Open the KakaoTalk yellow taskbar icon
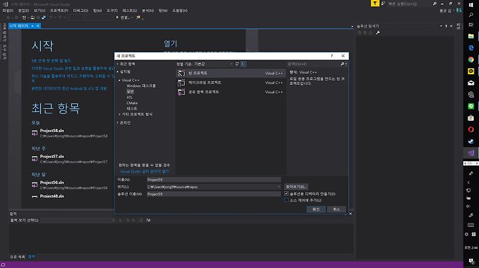The width and height of the screenshot is (479, 268). pyautogui.click(x=471, y=71)
